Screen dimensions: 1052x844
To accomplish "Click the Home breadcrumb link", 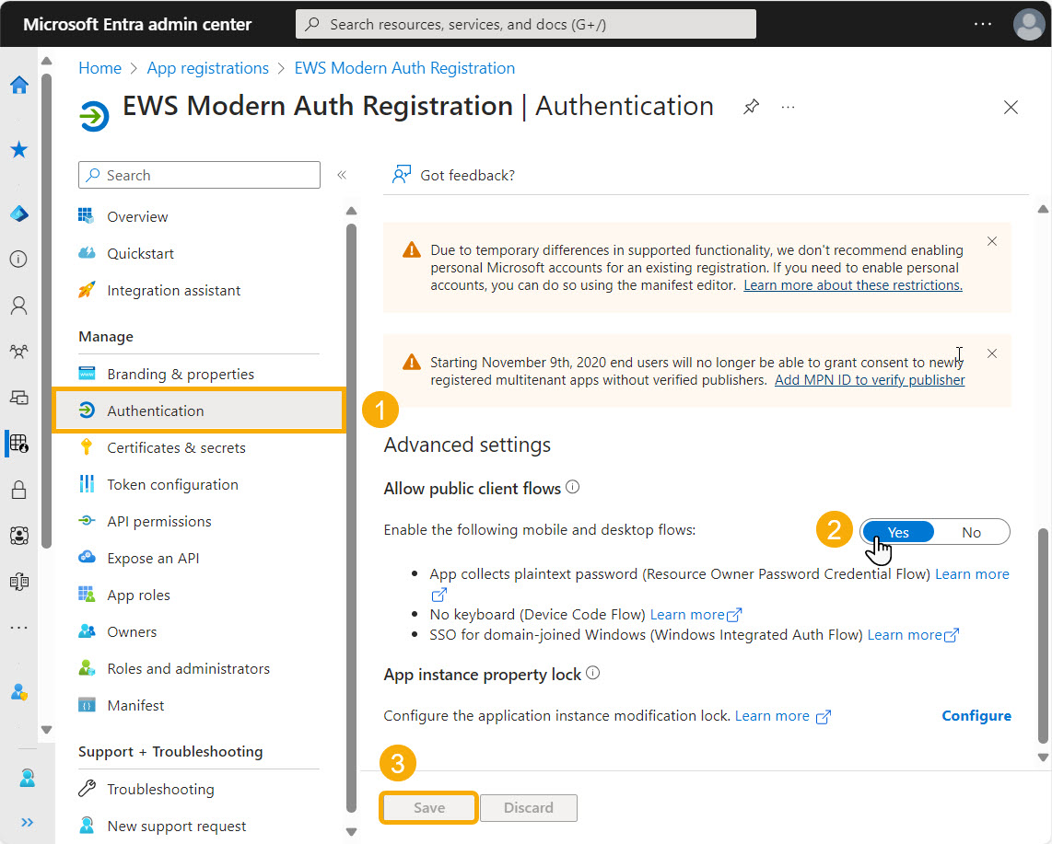I will tap(100, 68).
